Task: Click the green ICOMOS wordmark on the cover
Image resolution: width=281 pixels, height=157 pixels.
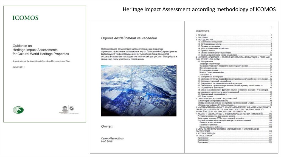Action: point(26,18)
